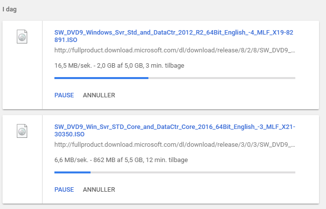Click the blue filled part of 2016 progress bar
The image size is (326, 209).
pos(72,172)
